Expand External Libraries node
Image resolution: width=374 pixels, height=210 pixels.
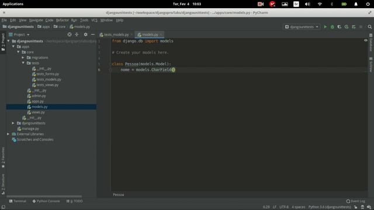8,134
